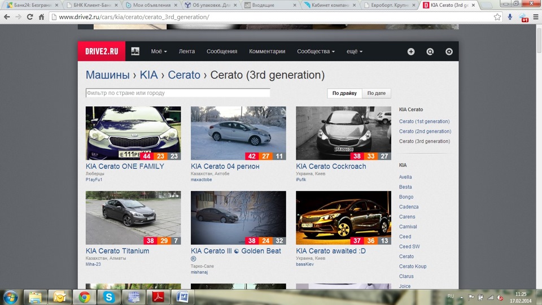Expand the Сообщества dropdown menu

coord(316,51)
